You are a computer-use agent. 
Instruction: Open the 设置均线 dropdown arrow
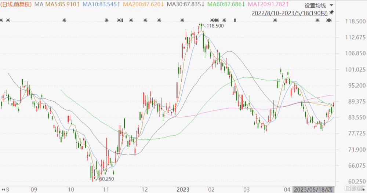(331, 5)
